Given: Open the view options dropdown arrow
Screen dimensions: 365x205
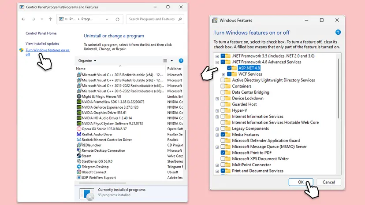Looking at the screenshot, I should [x=172, y=61].
